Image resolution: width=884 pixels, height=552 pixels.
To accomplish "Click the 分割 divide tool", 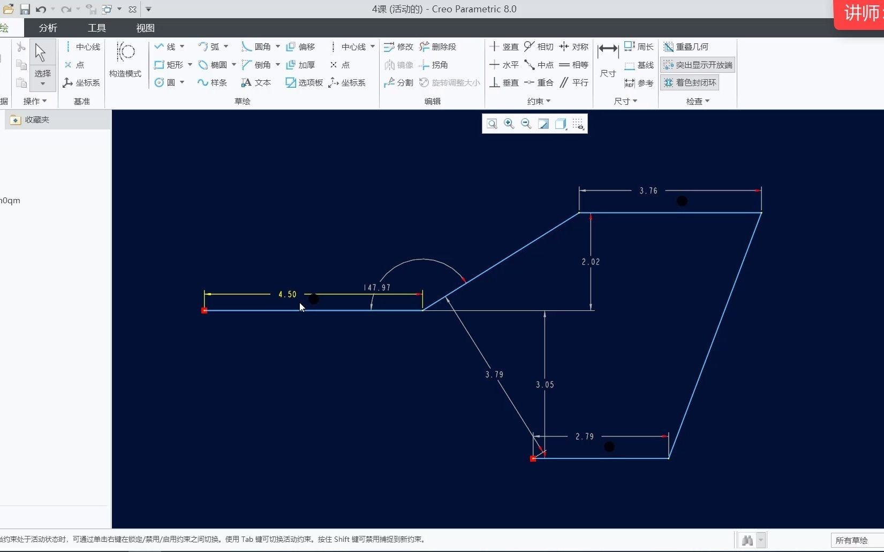I will [x=398, y=82].
